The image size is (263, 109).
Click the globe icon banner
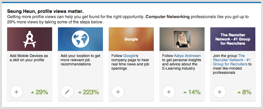(80, 39)
